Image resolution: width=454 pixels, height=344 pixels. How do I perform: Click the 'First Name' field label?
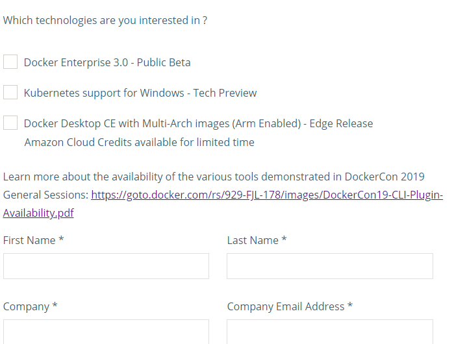pyautogui.click(x=29, y=241)
